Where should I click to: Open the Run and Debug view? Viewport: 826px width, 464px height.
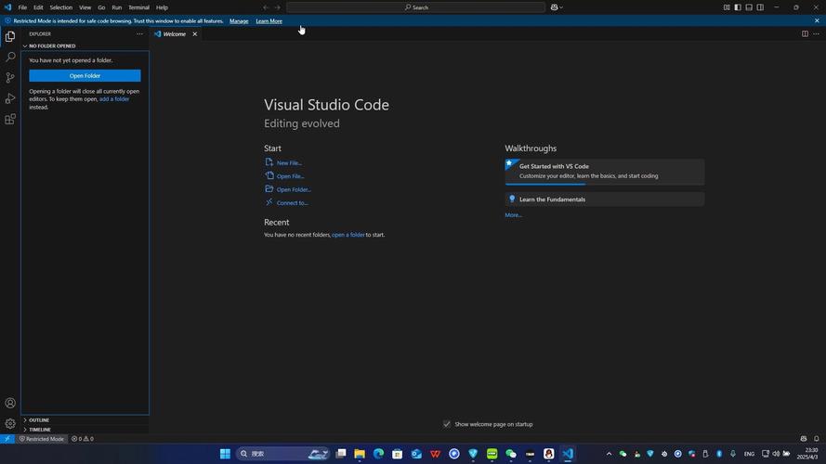[x=10, y=98]
